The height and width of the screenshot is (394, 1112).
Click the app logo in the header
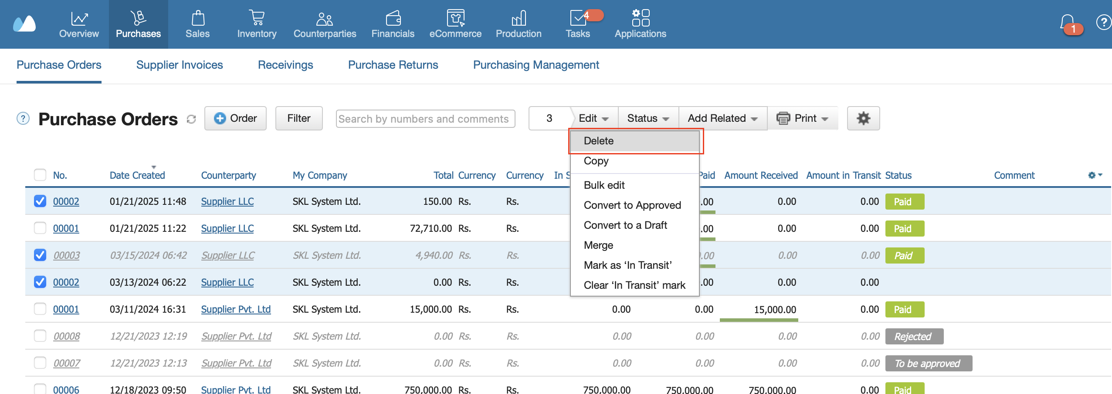(x=24, y=24)
